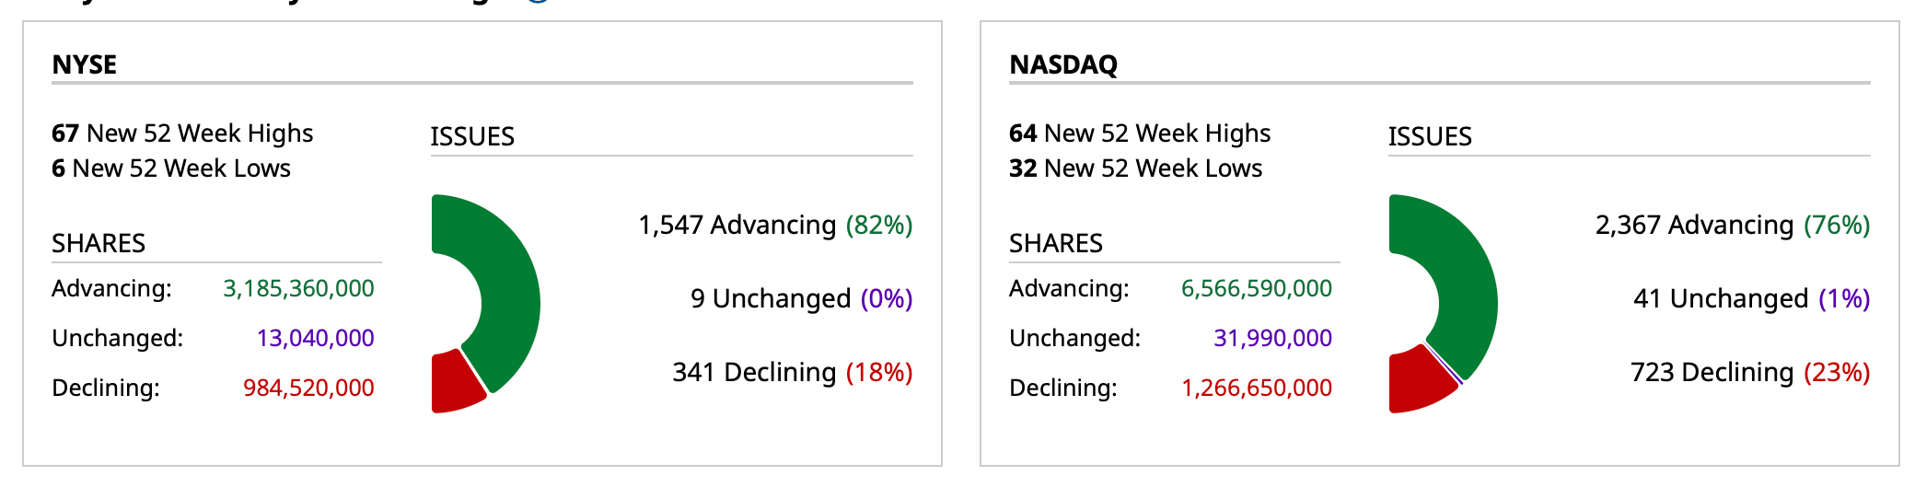The image size is (1915, 499).
Task: Click NYSE 6 New 52 Week Lows
Action: coord(171,168)
